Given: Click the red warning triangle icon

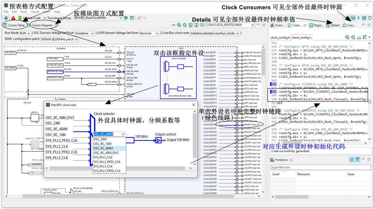Looking at the screenshot, I should 13,18.
